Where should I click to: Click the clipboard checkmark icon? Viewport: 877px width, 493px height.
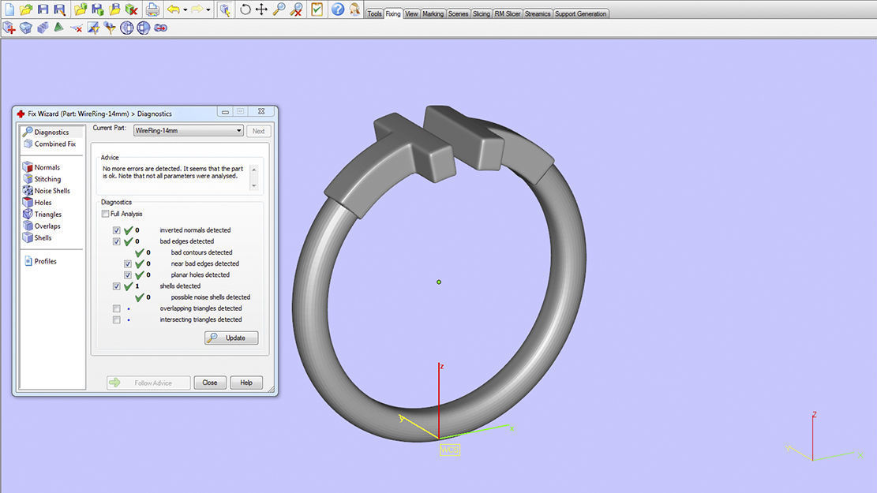tap(317, 9)
